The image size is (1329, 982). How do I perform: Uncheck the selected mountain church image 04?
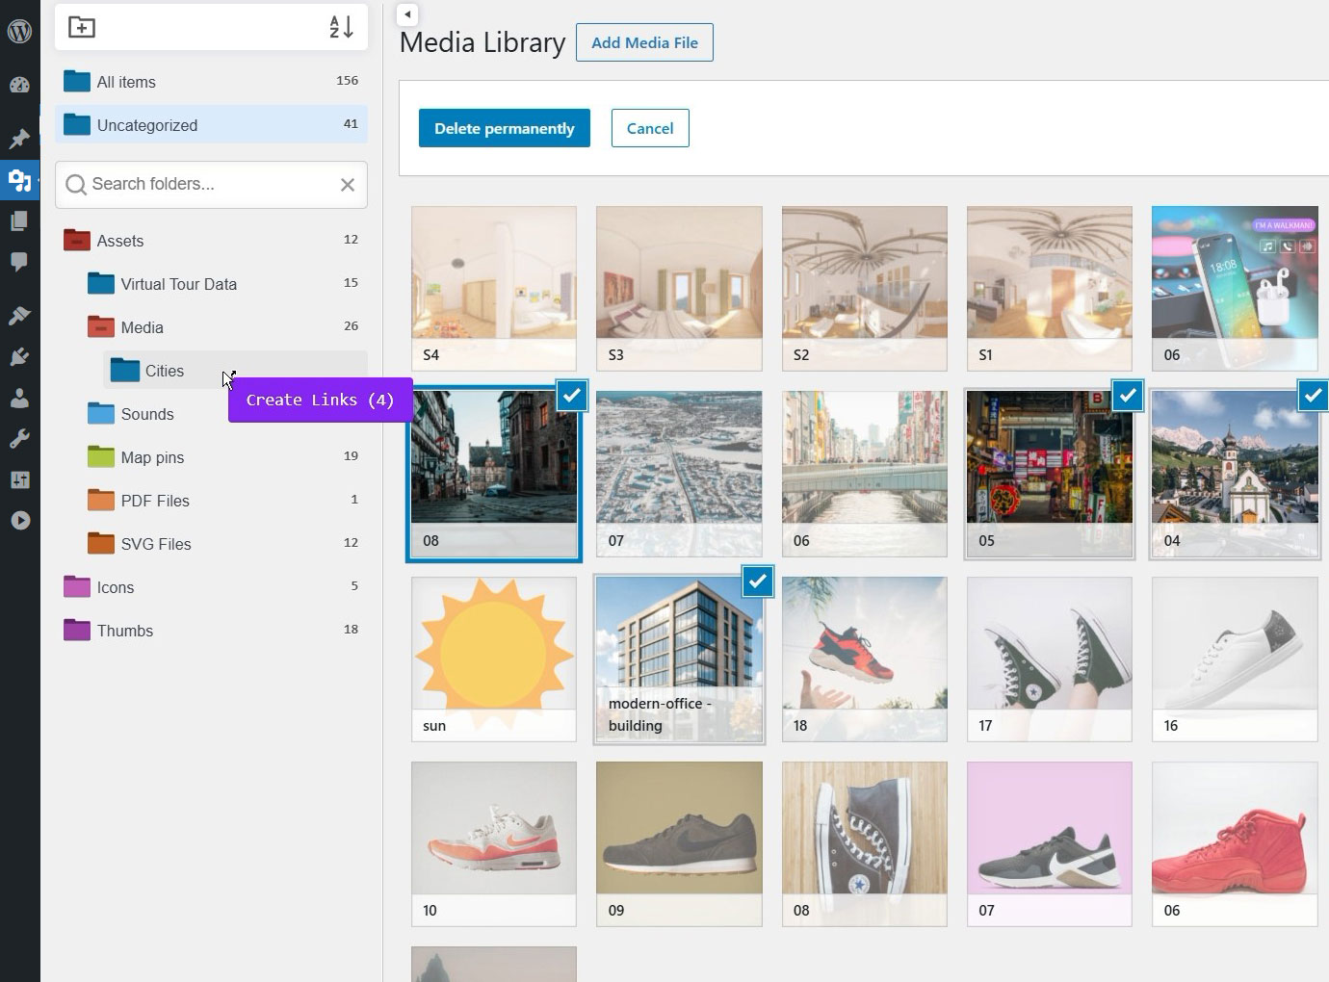[x=1313, y=395]
